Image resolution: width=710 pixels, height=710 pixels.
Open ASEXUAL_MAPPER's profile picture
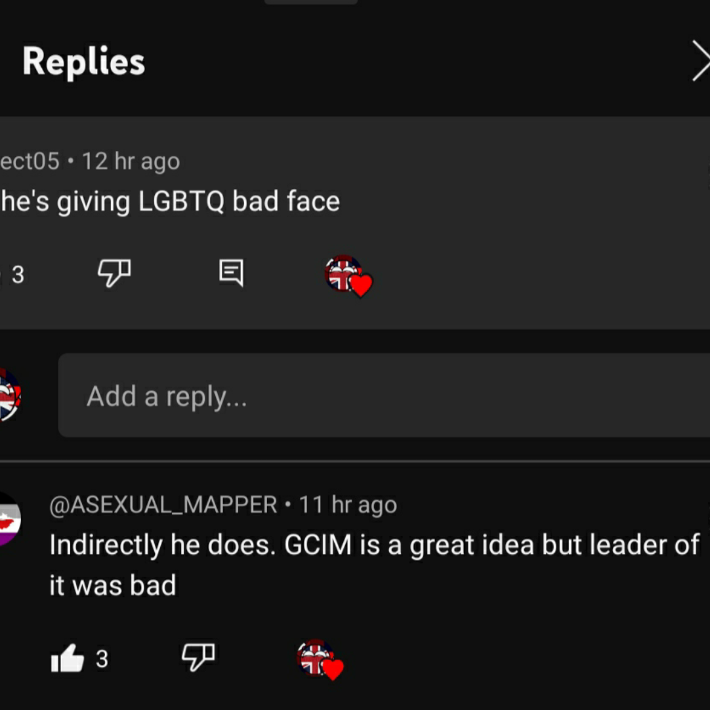pos(8,518)
